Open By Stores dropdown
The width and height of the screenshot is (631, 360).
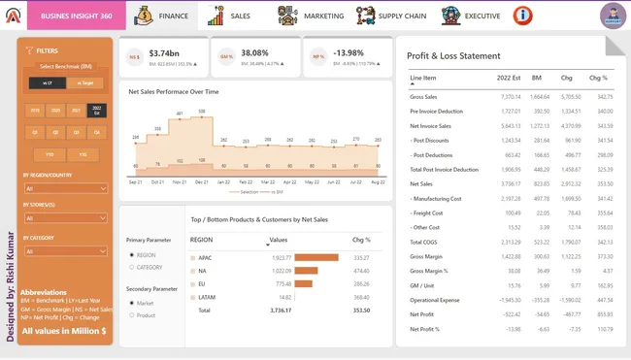66,218
